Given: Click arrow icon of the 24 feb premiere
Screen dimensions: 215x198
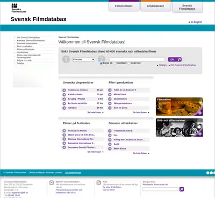Looking at the screenshot, I should pyautogui.click(x=64, y=108).
